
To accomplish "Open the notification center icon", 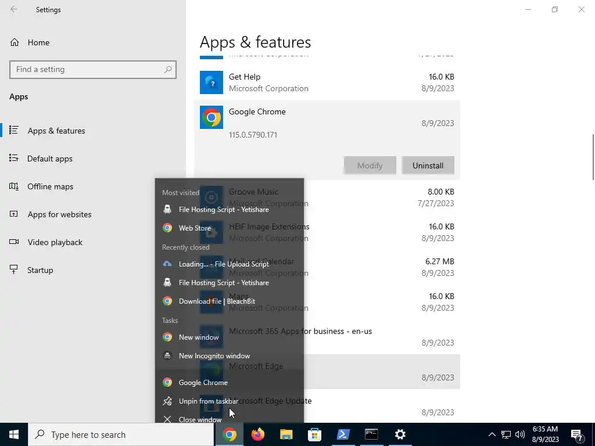I will [x=577, y=434].
